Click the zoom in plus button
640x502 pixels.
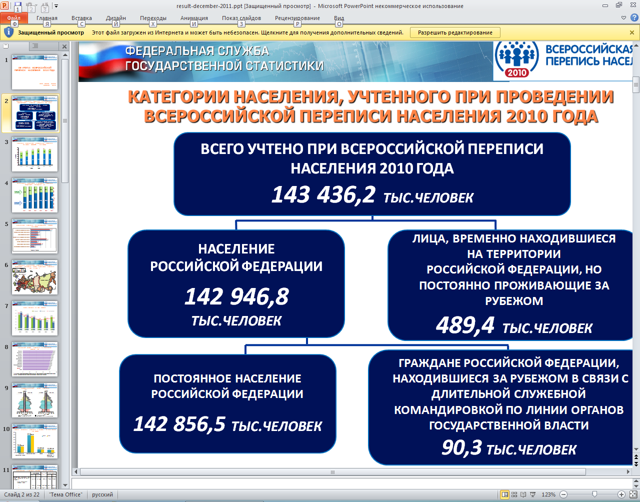coord(621,494)
